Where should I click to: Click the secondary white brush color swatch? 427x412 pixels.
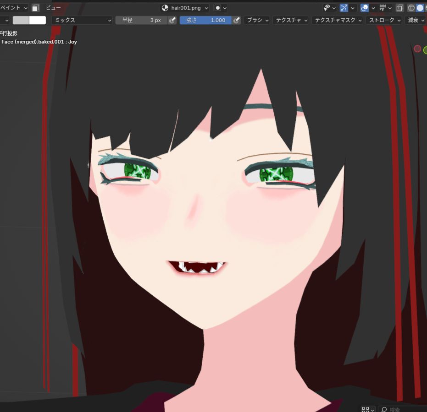(37, 20)
